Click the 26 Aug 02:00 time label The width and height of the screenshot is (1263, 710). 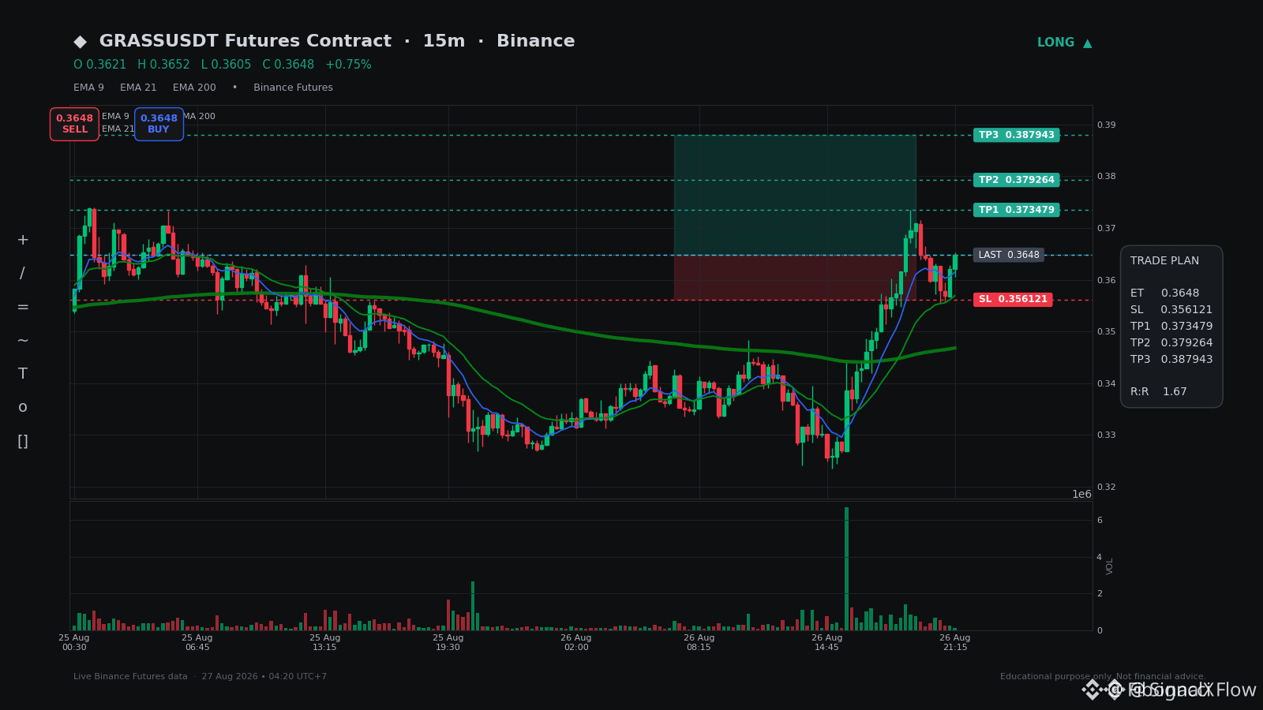[576, 642]
